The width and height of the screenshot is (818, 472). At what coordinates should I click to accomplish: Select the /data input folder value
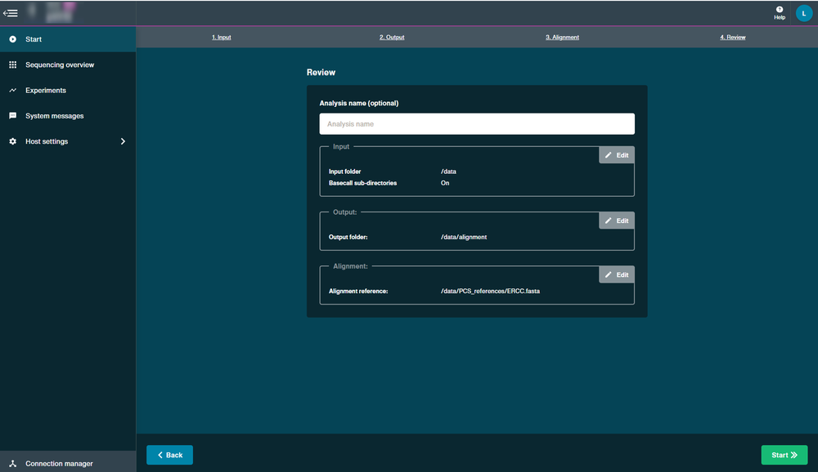[x=448, y=171]
